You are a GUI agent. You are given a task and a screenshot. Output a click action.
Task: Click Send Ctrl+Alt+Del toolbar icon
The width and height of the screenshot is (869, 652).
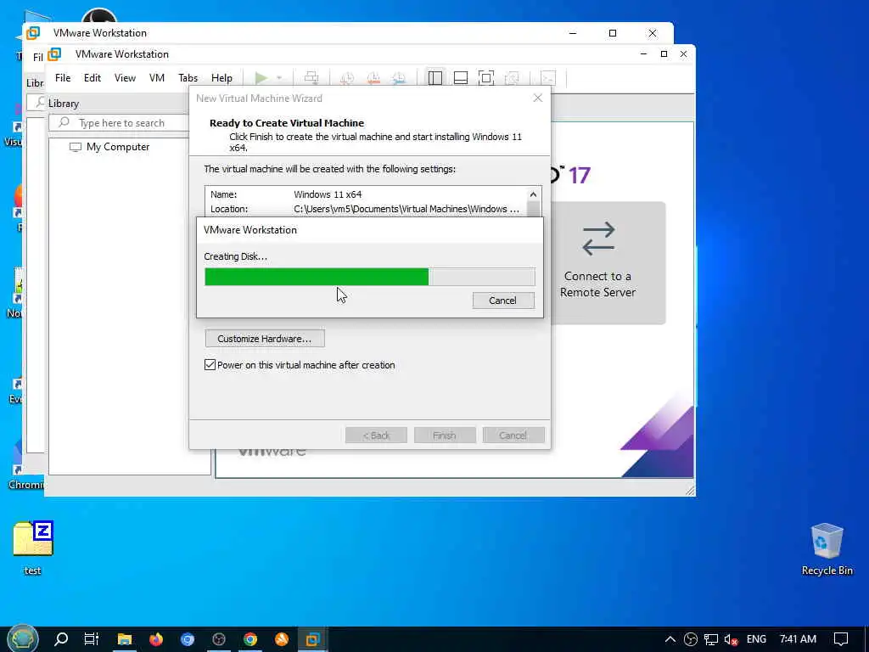click(x=311, y=78)
